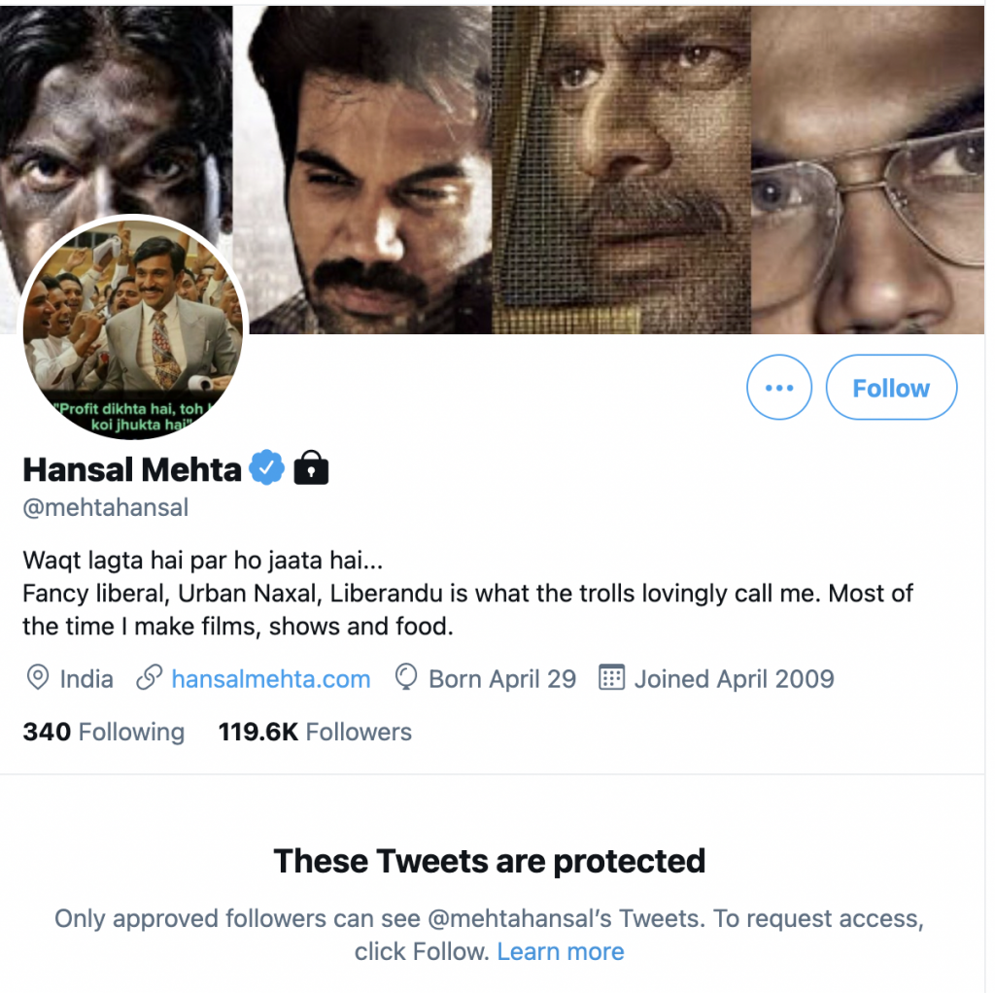
Task: Open the three-dot more options menu
Action: point(778,388)
